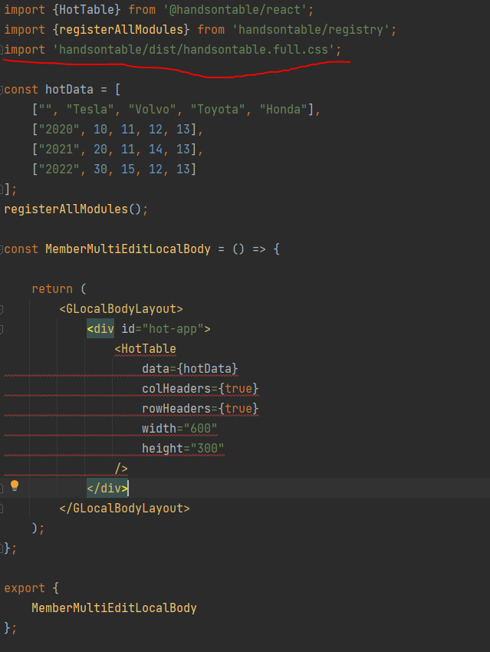
Task: Click the colHeaders={true} prop
Action: [200, 389]
